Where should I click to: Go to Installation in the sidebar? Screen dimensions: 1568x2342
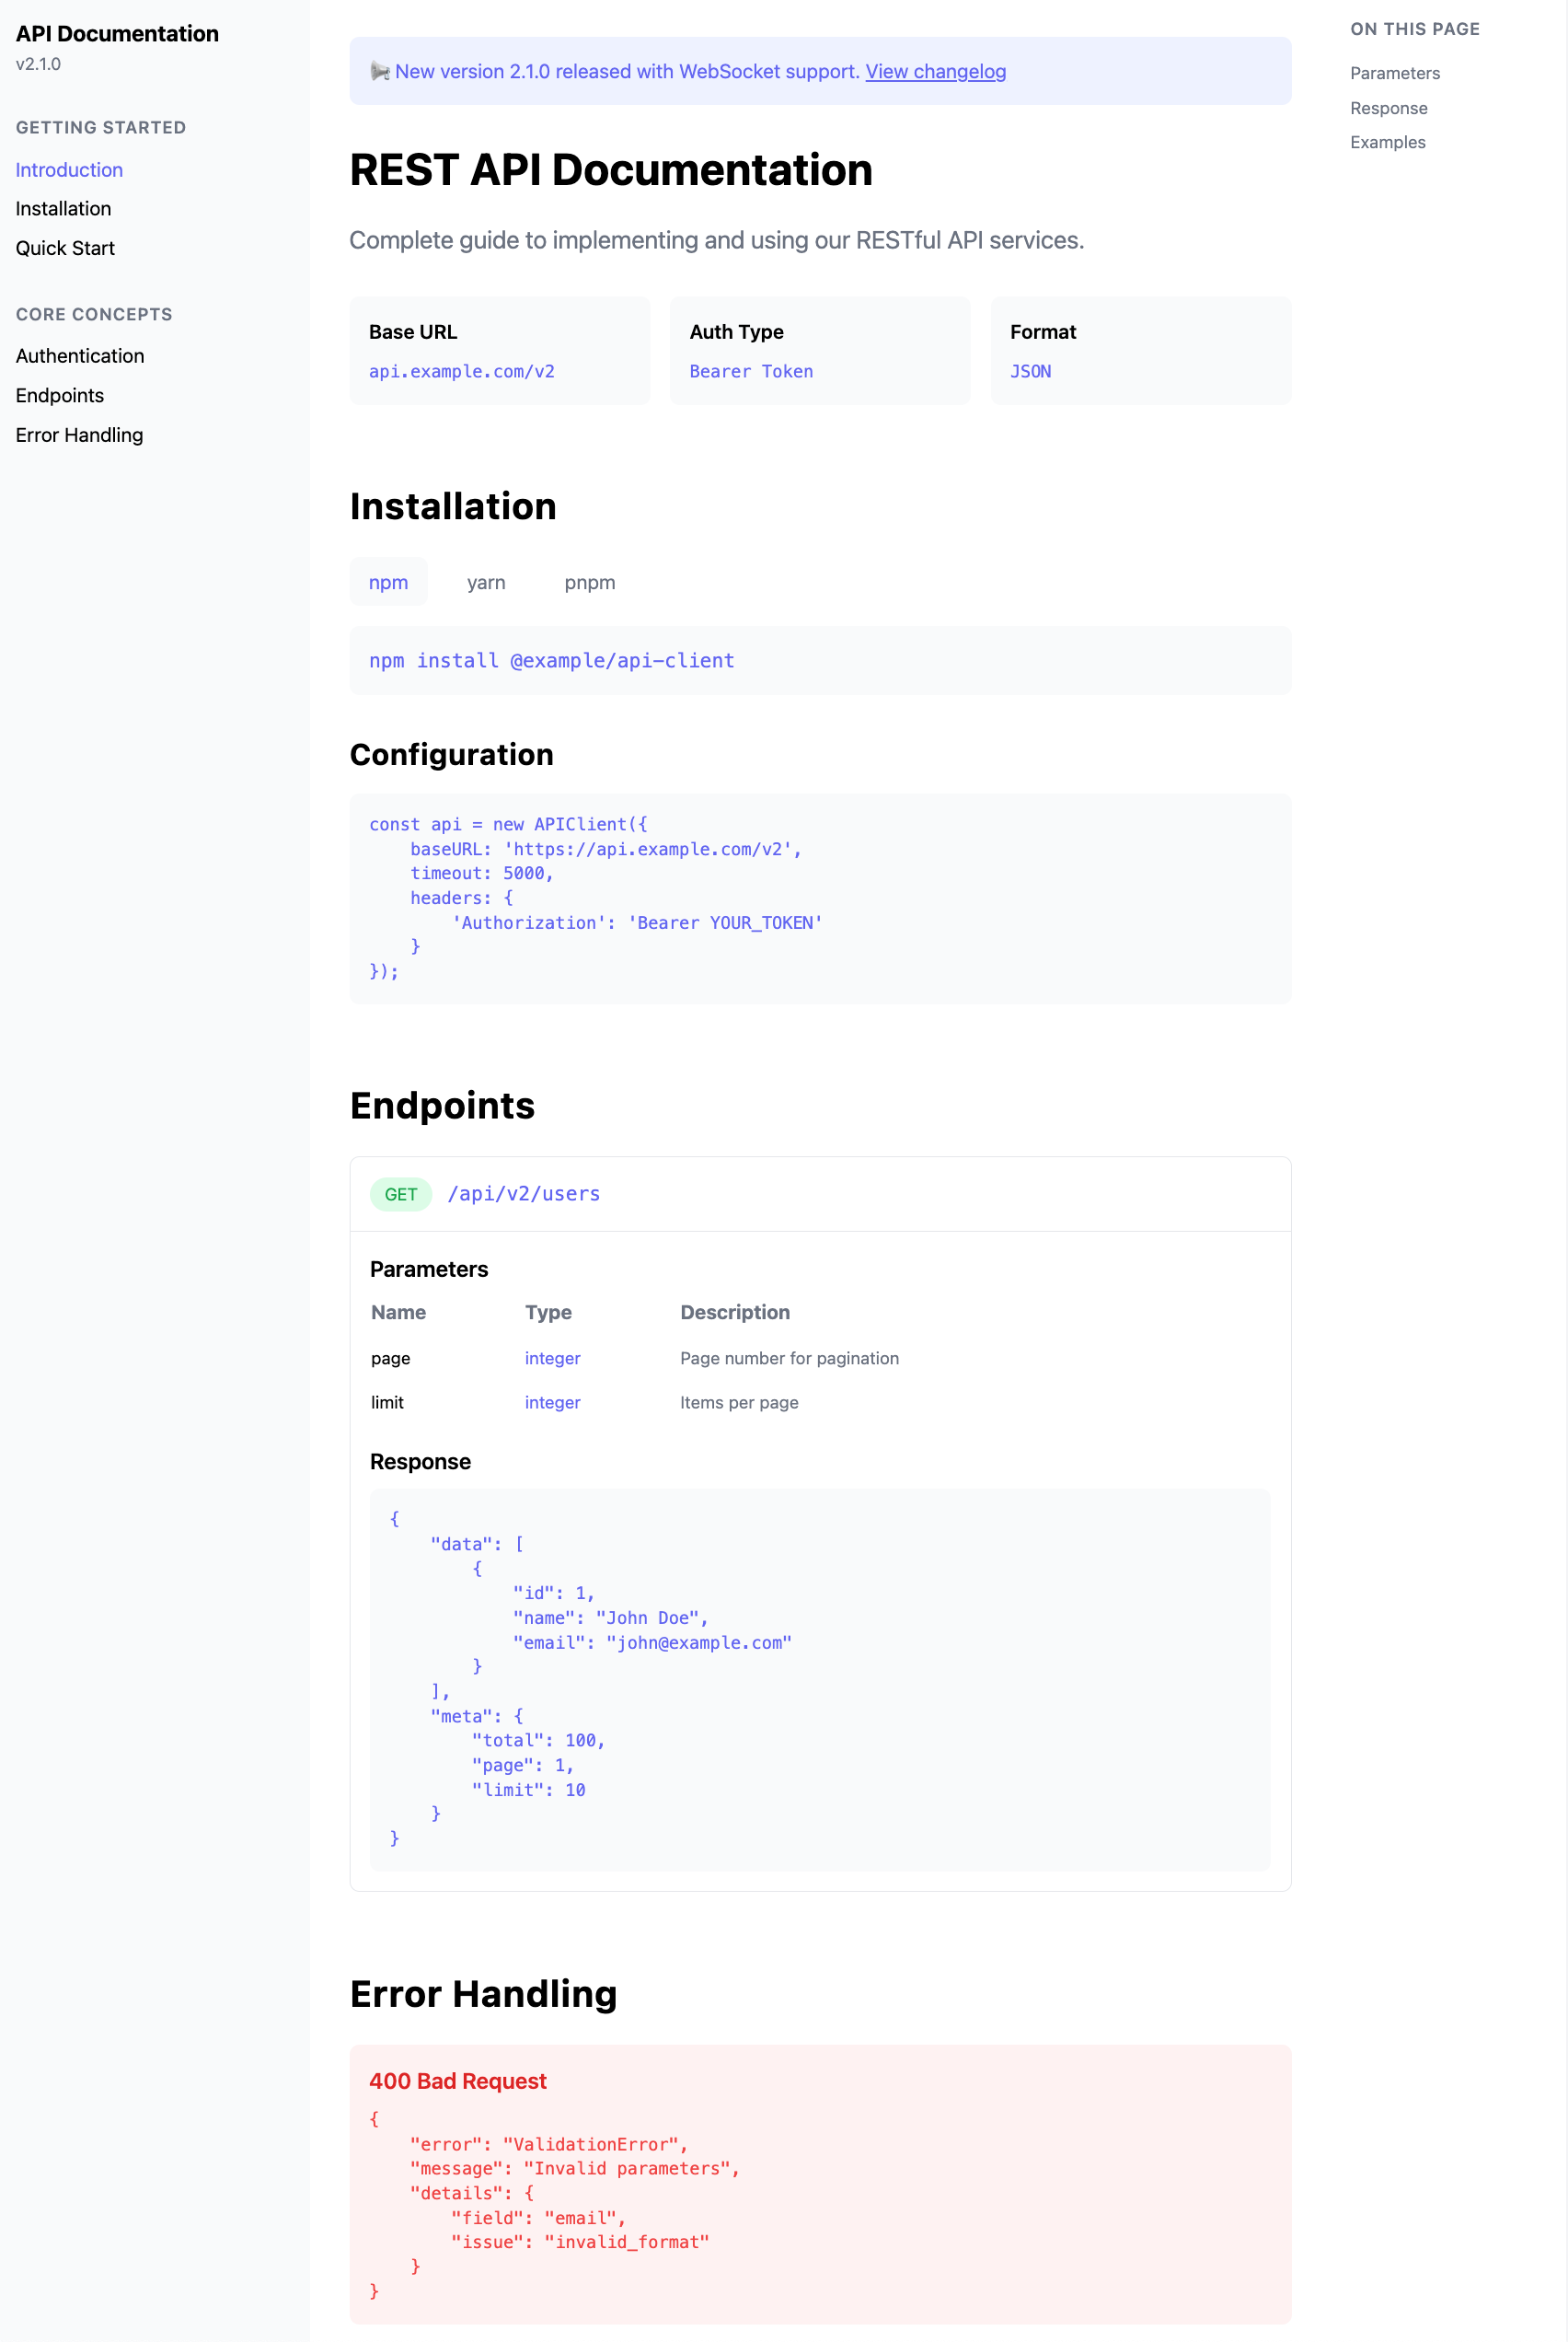point(63,208)
